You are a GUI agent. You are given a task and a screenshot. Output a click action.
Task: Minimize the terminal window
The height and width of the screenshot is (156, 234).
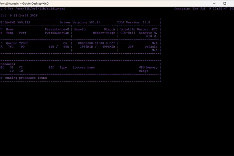tap(214, 3)
